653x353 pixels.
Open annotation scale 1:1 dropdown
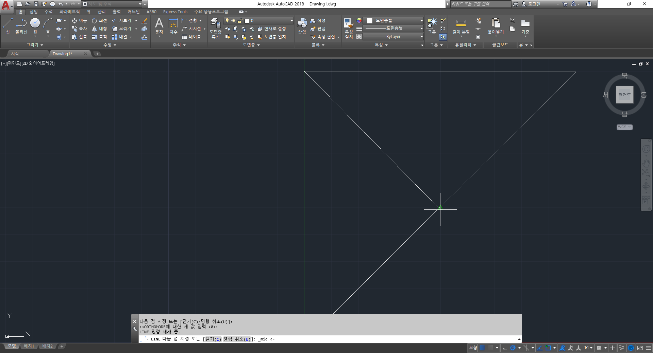[x=588, y=348]
